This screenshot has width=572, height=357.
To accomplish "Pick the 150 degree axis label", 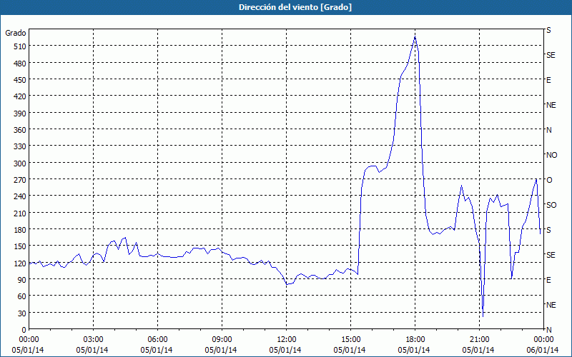I will click(20, 246).
